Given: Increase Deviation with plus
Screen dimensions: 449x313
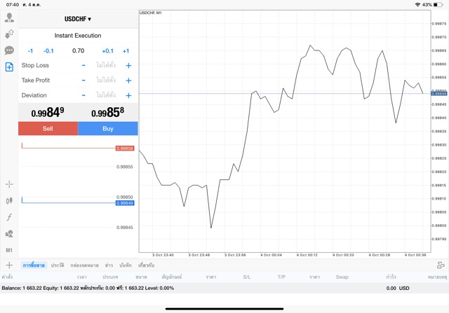Looking at the screenshot, I should coord(128,95).
